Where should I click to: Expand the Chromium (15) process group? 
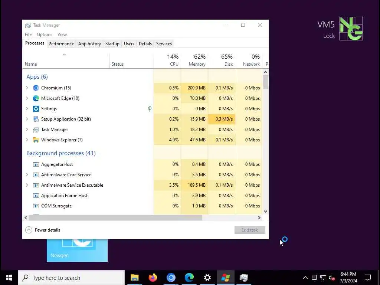tap(27, 88)
